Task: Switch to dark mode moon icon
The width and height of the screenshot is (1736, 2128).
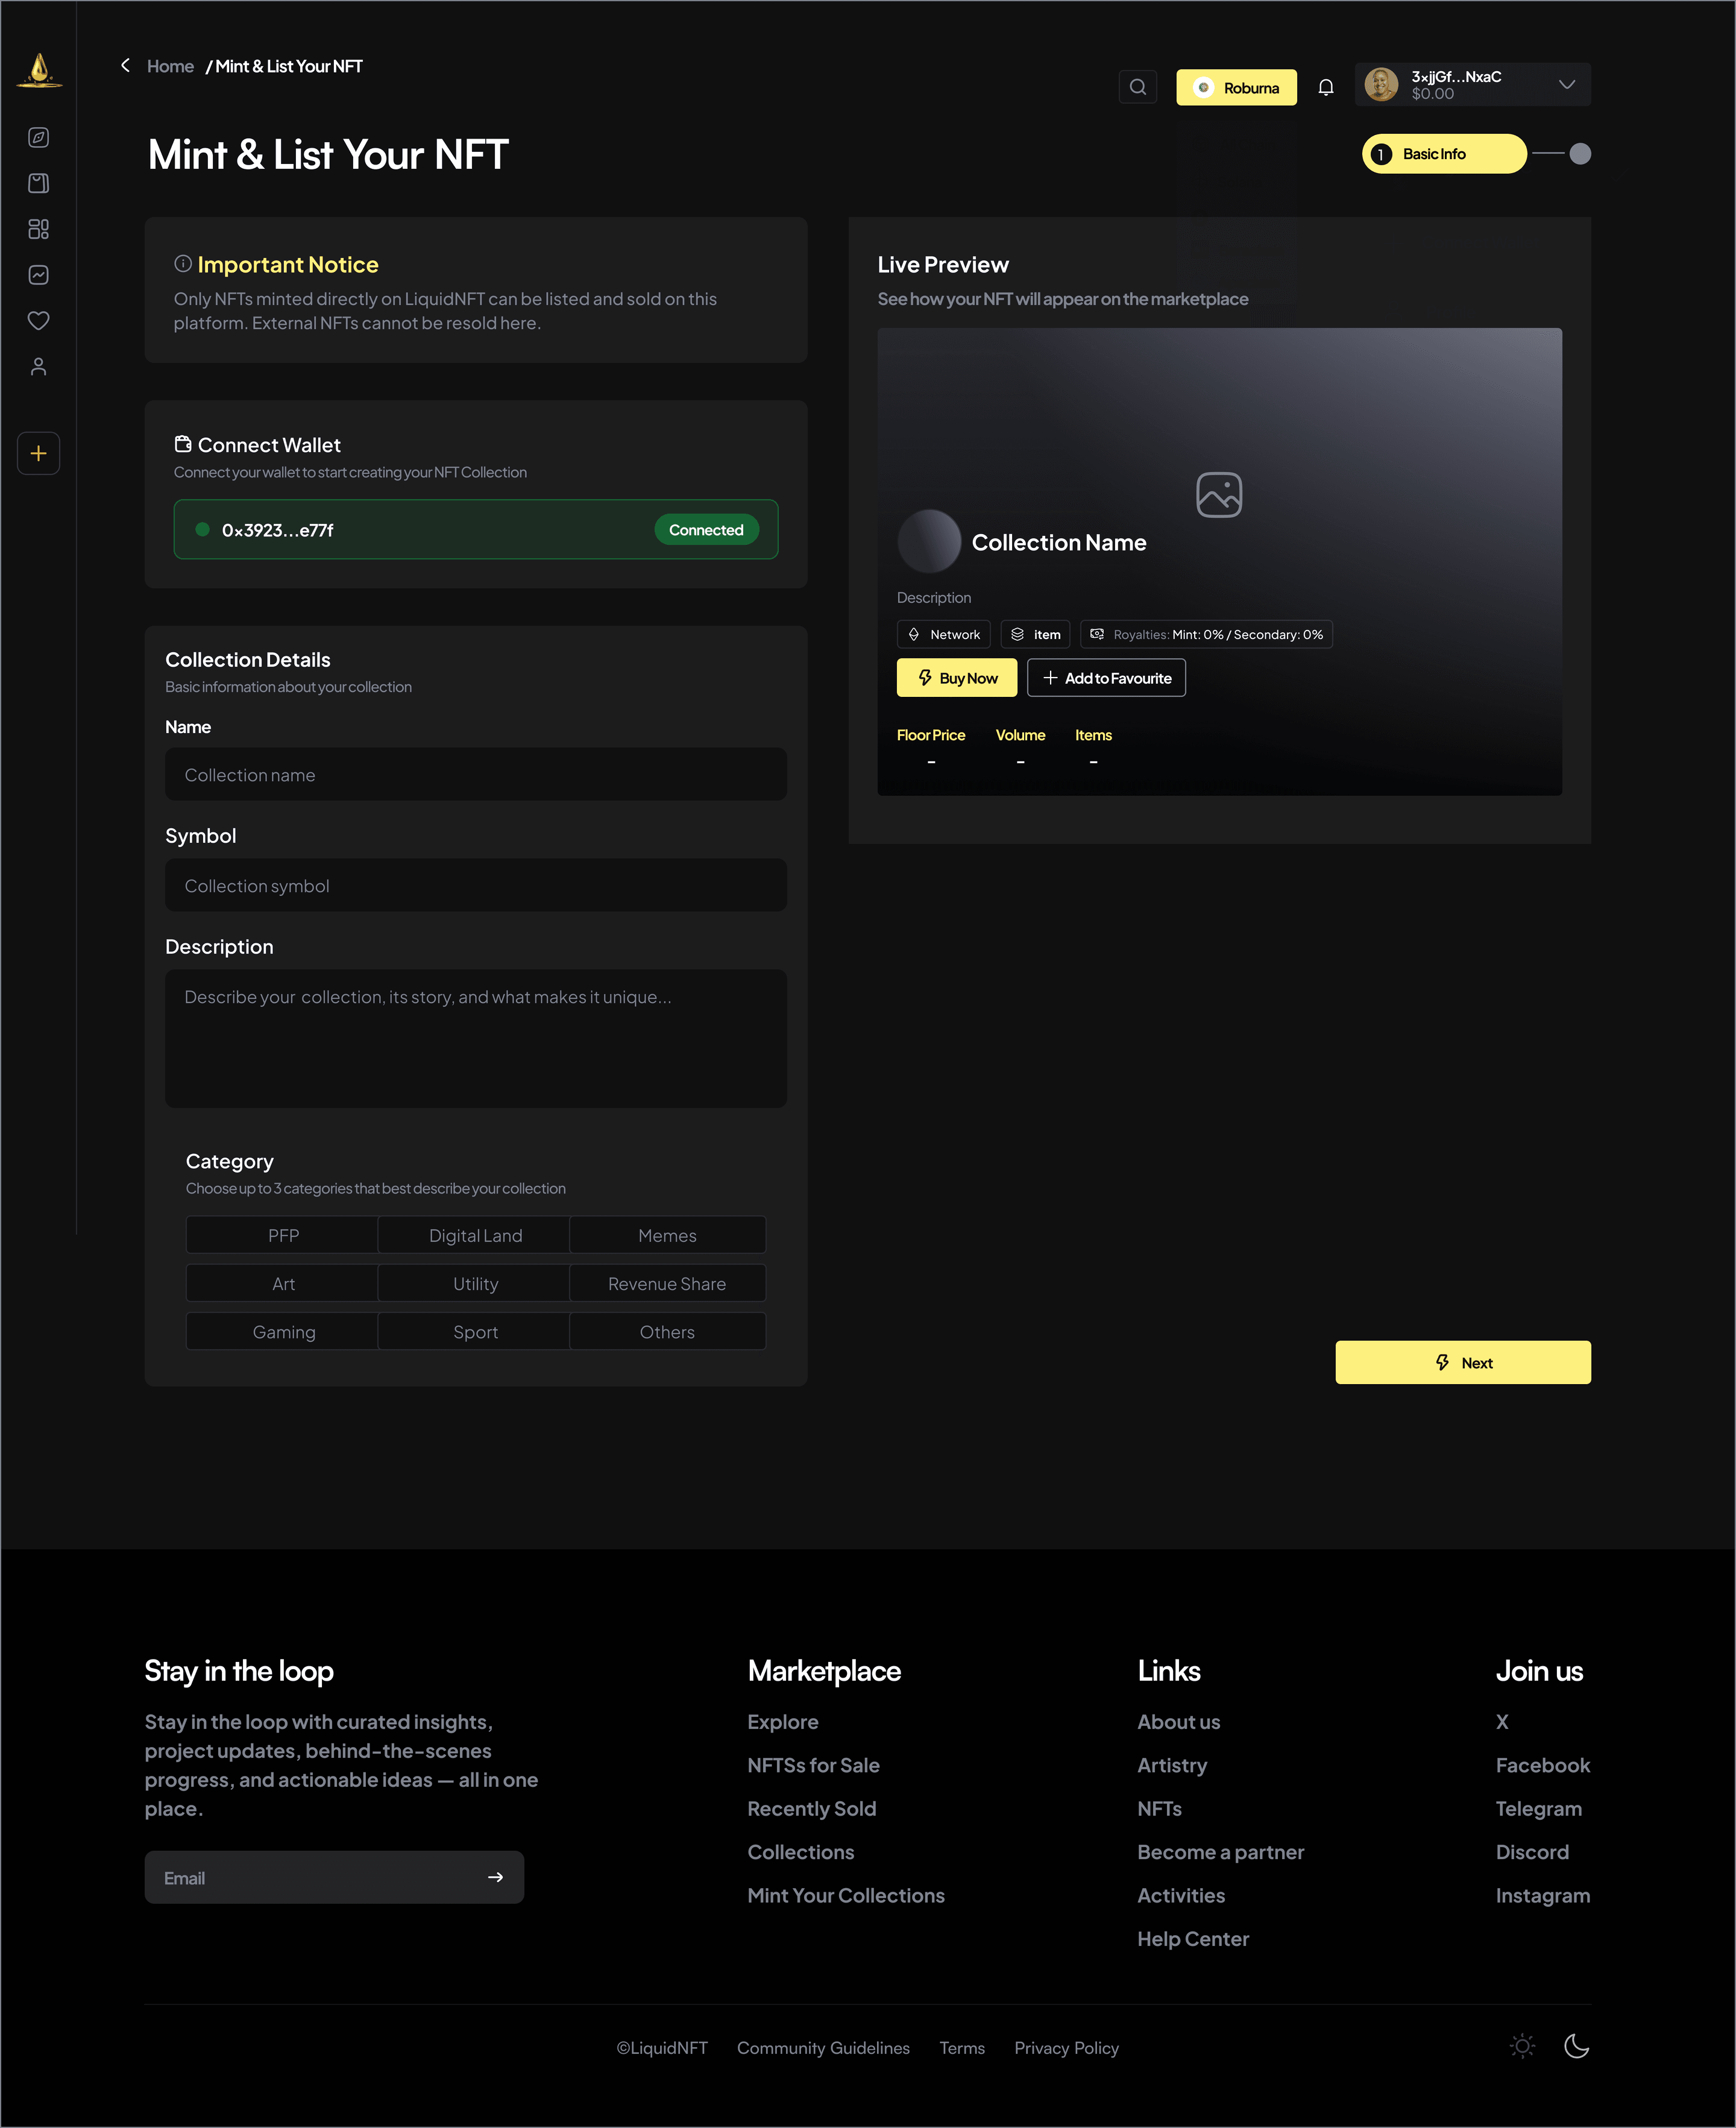Action: click(x=1577, y=2046)
